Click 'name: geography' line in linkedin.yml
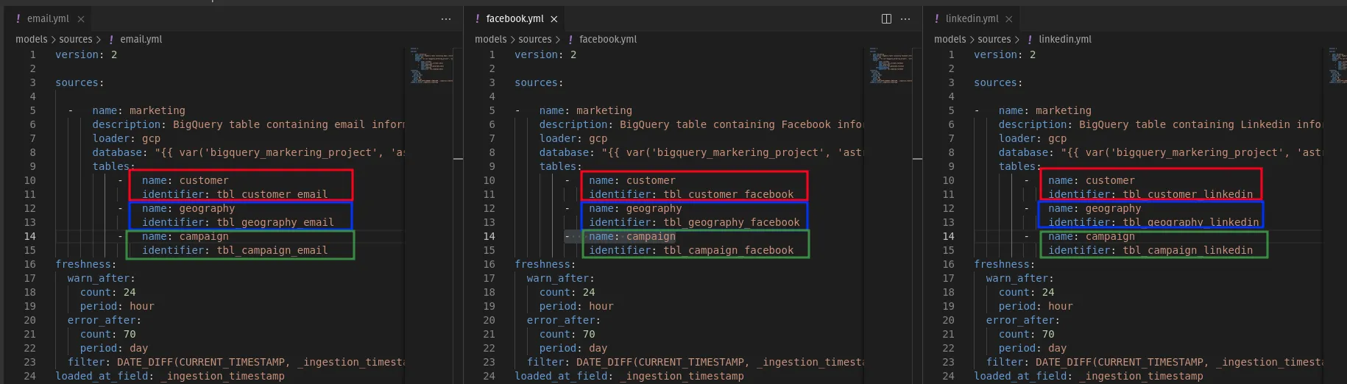 tap(1095, 209)
